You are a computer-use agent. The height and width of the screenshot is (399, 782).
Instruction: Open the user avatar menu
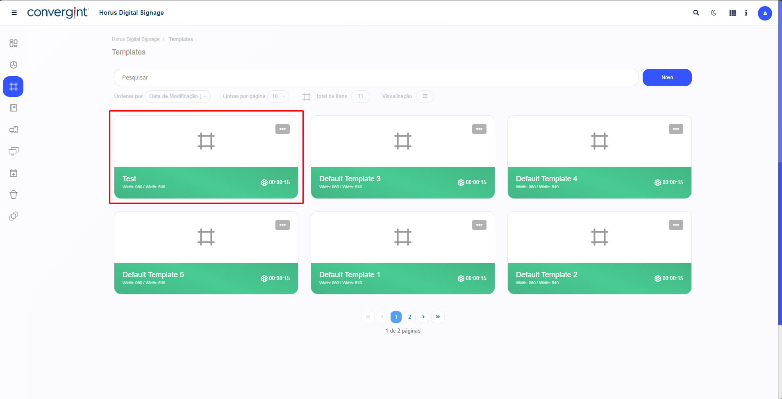click(x=765, y=13)
